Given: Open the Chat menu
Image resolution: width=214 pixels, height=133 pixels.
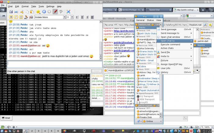Looking at the screenshot, I should click(x=10, y=6).
